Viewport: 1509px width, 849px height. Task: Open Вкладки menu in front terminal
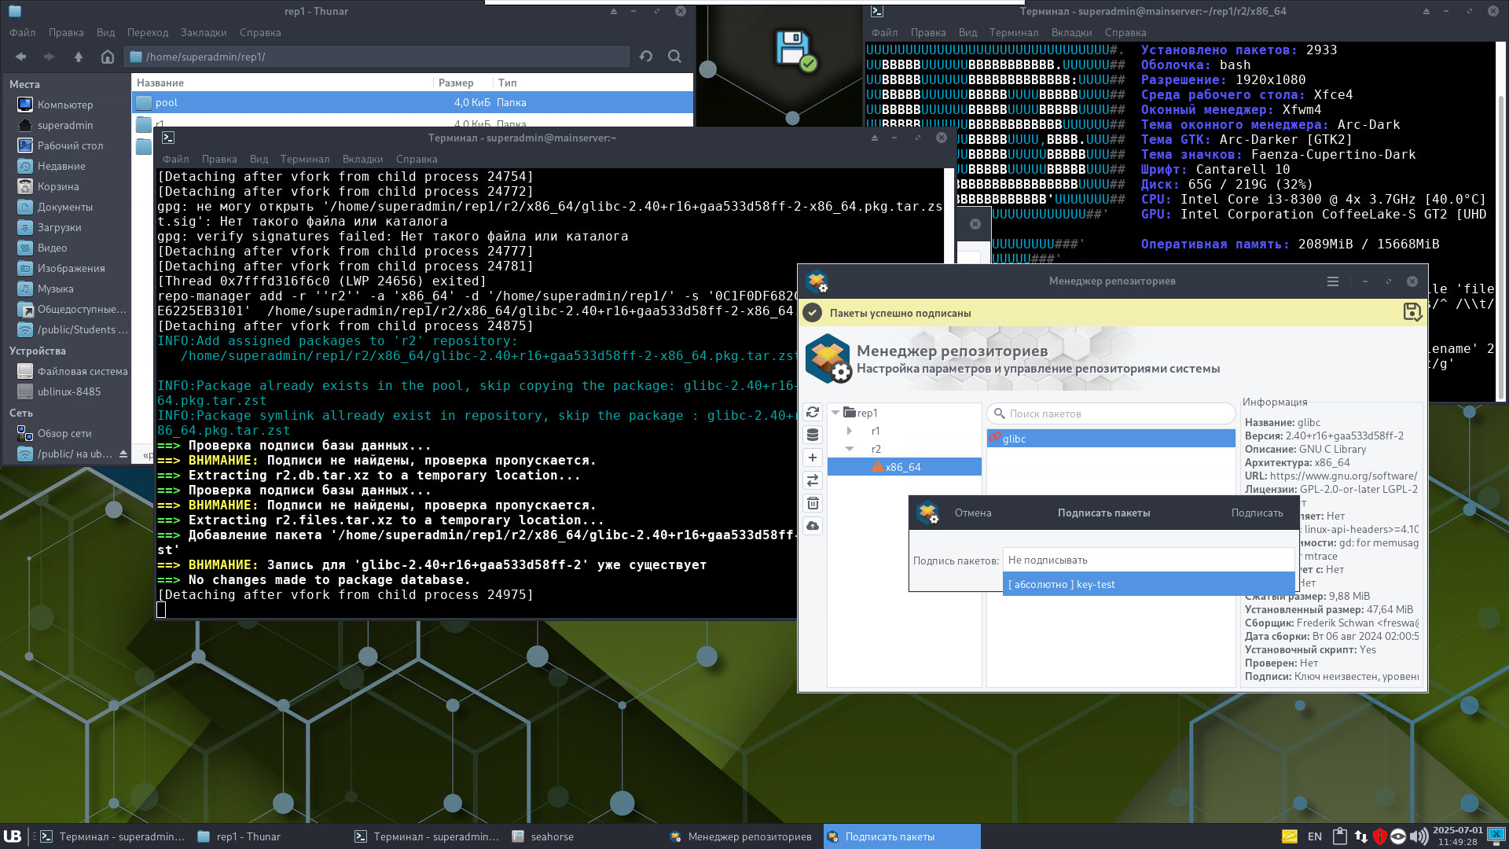362,159
